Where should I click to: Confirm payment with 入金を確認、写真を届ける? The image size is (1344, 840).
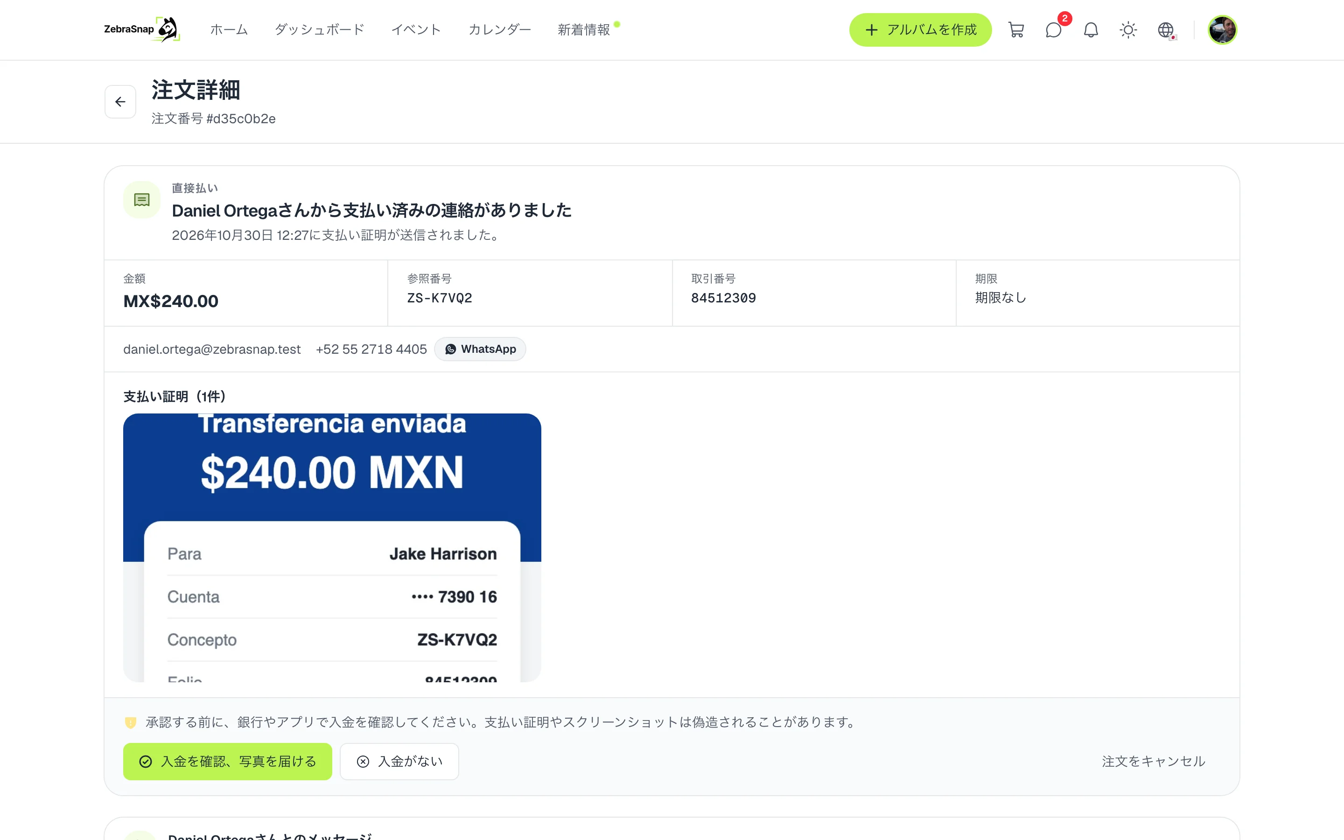[x=227, y=761]
